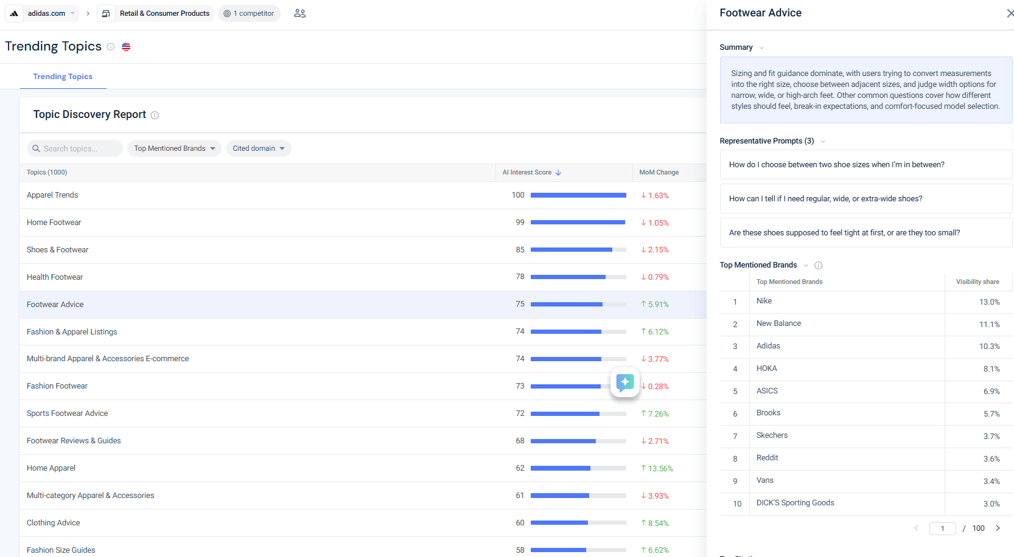Click the Footwear Advice interest score bar

click(x=578, y=305)
